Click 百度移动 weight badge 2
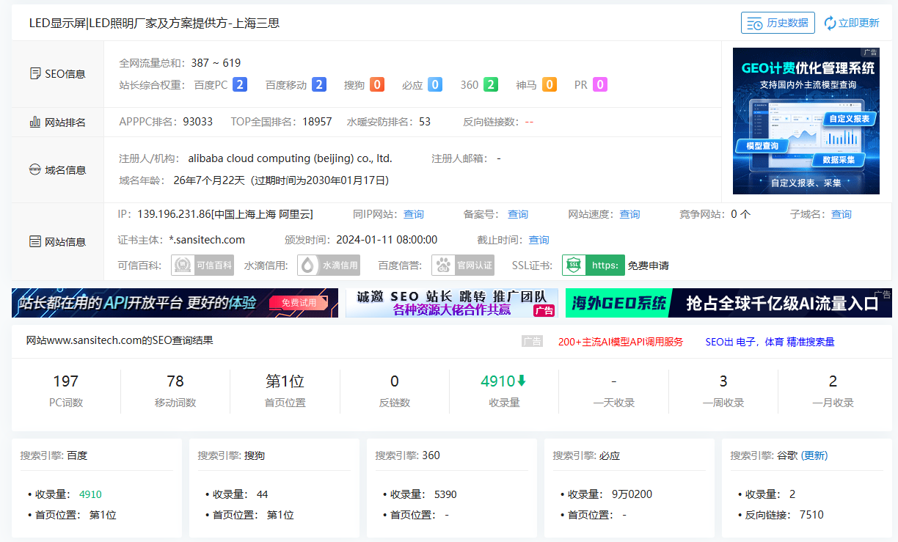898x542 pixels. pos(318,84)
